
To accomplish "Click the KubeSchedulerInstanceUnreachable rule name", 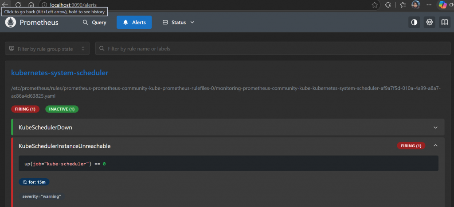I will pos(65,146).
